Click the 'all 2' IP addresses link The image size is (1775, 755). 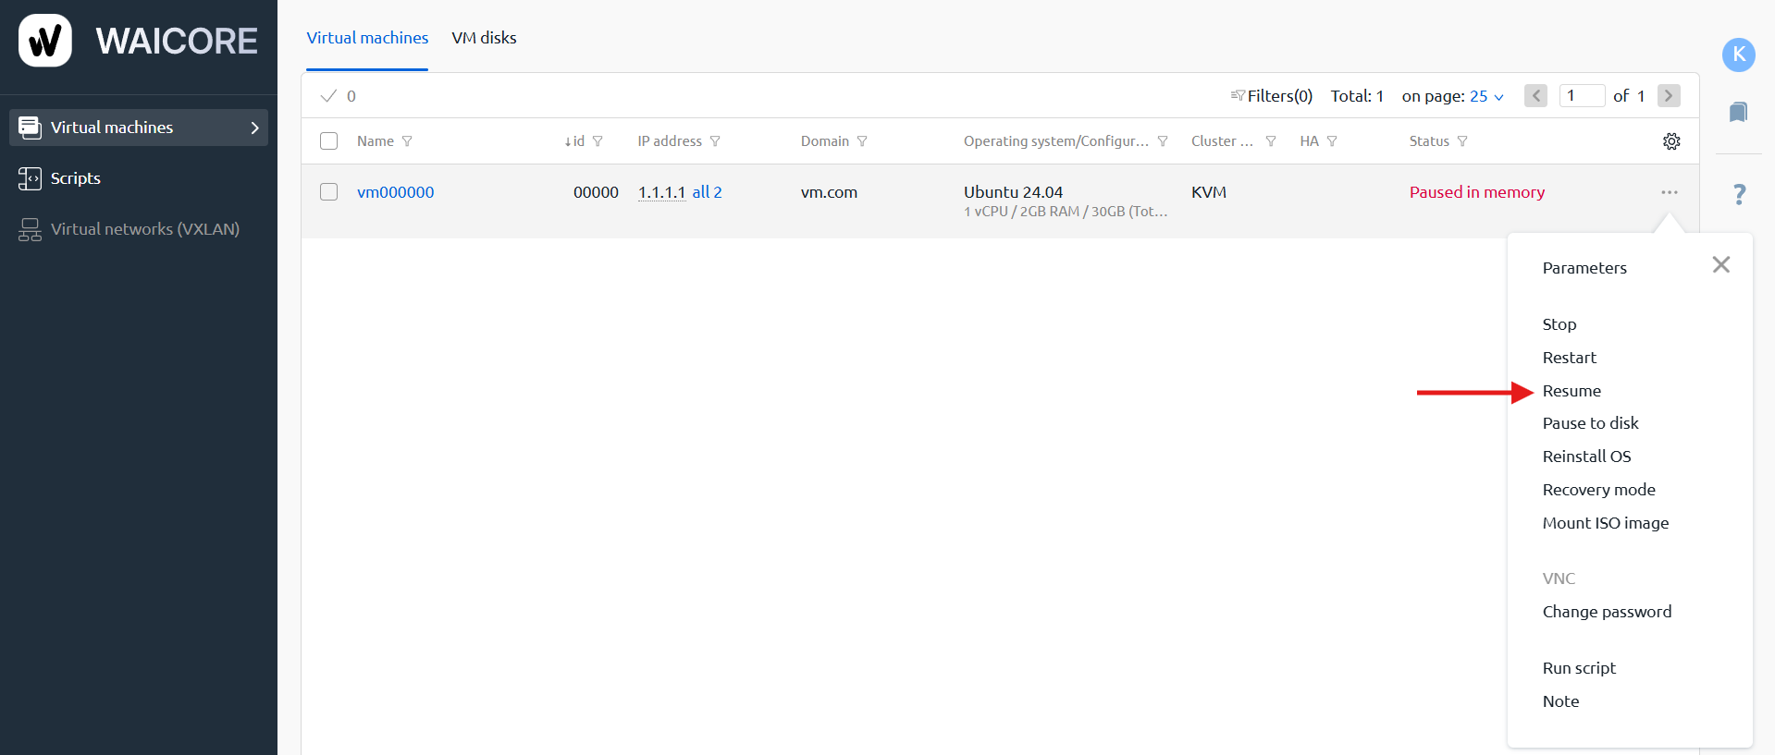click(x=707, y=192)
